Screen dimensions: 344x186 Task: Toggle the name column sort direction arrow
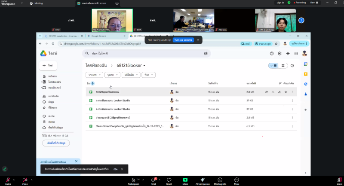pos(92,83)
